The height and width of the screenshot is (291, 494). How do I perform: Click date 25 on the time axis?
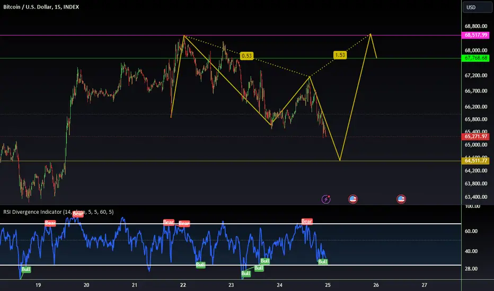(328, 285)
